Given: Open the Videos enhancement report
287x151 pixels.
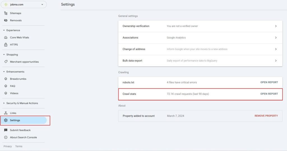Looking at the screenshot, I should (14, 93).
